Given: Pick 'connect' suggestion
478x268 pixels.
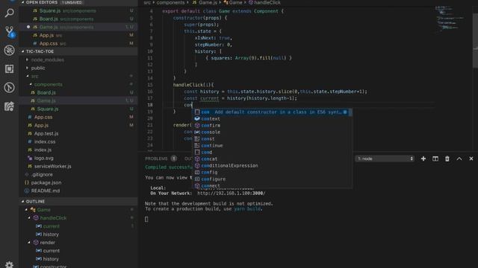Looking at the screenshot, I should tap(272, 185).
